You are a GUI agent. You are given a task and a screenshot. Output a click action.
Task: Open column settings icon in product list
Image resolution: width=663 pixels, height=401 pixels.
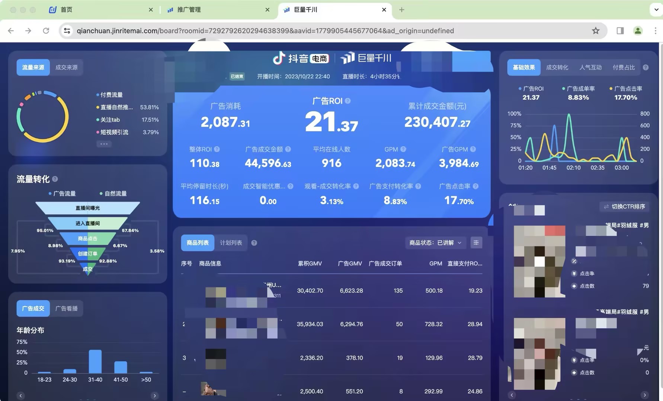click(476, 243)
